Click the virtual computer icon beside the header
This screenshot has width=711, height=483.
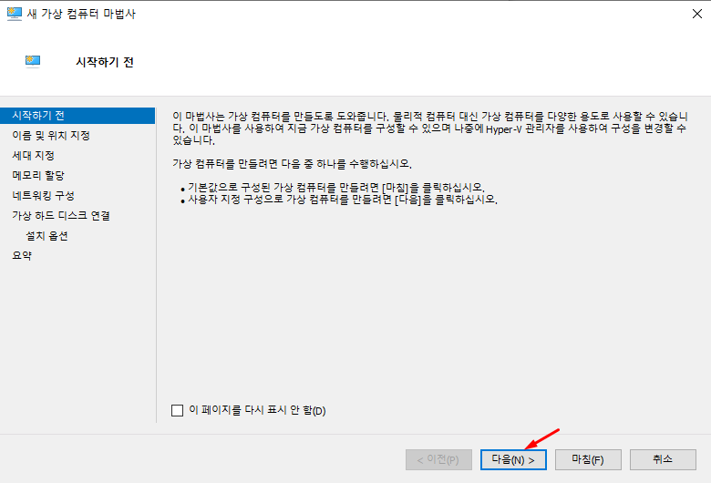click(x=33, y=61)
